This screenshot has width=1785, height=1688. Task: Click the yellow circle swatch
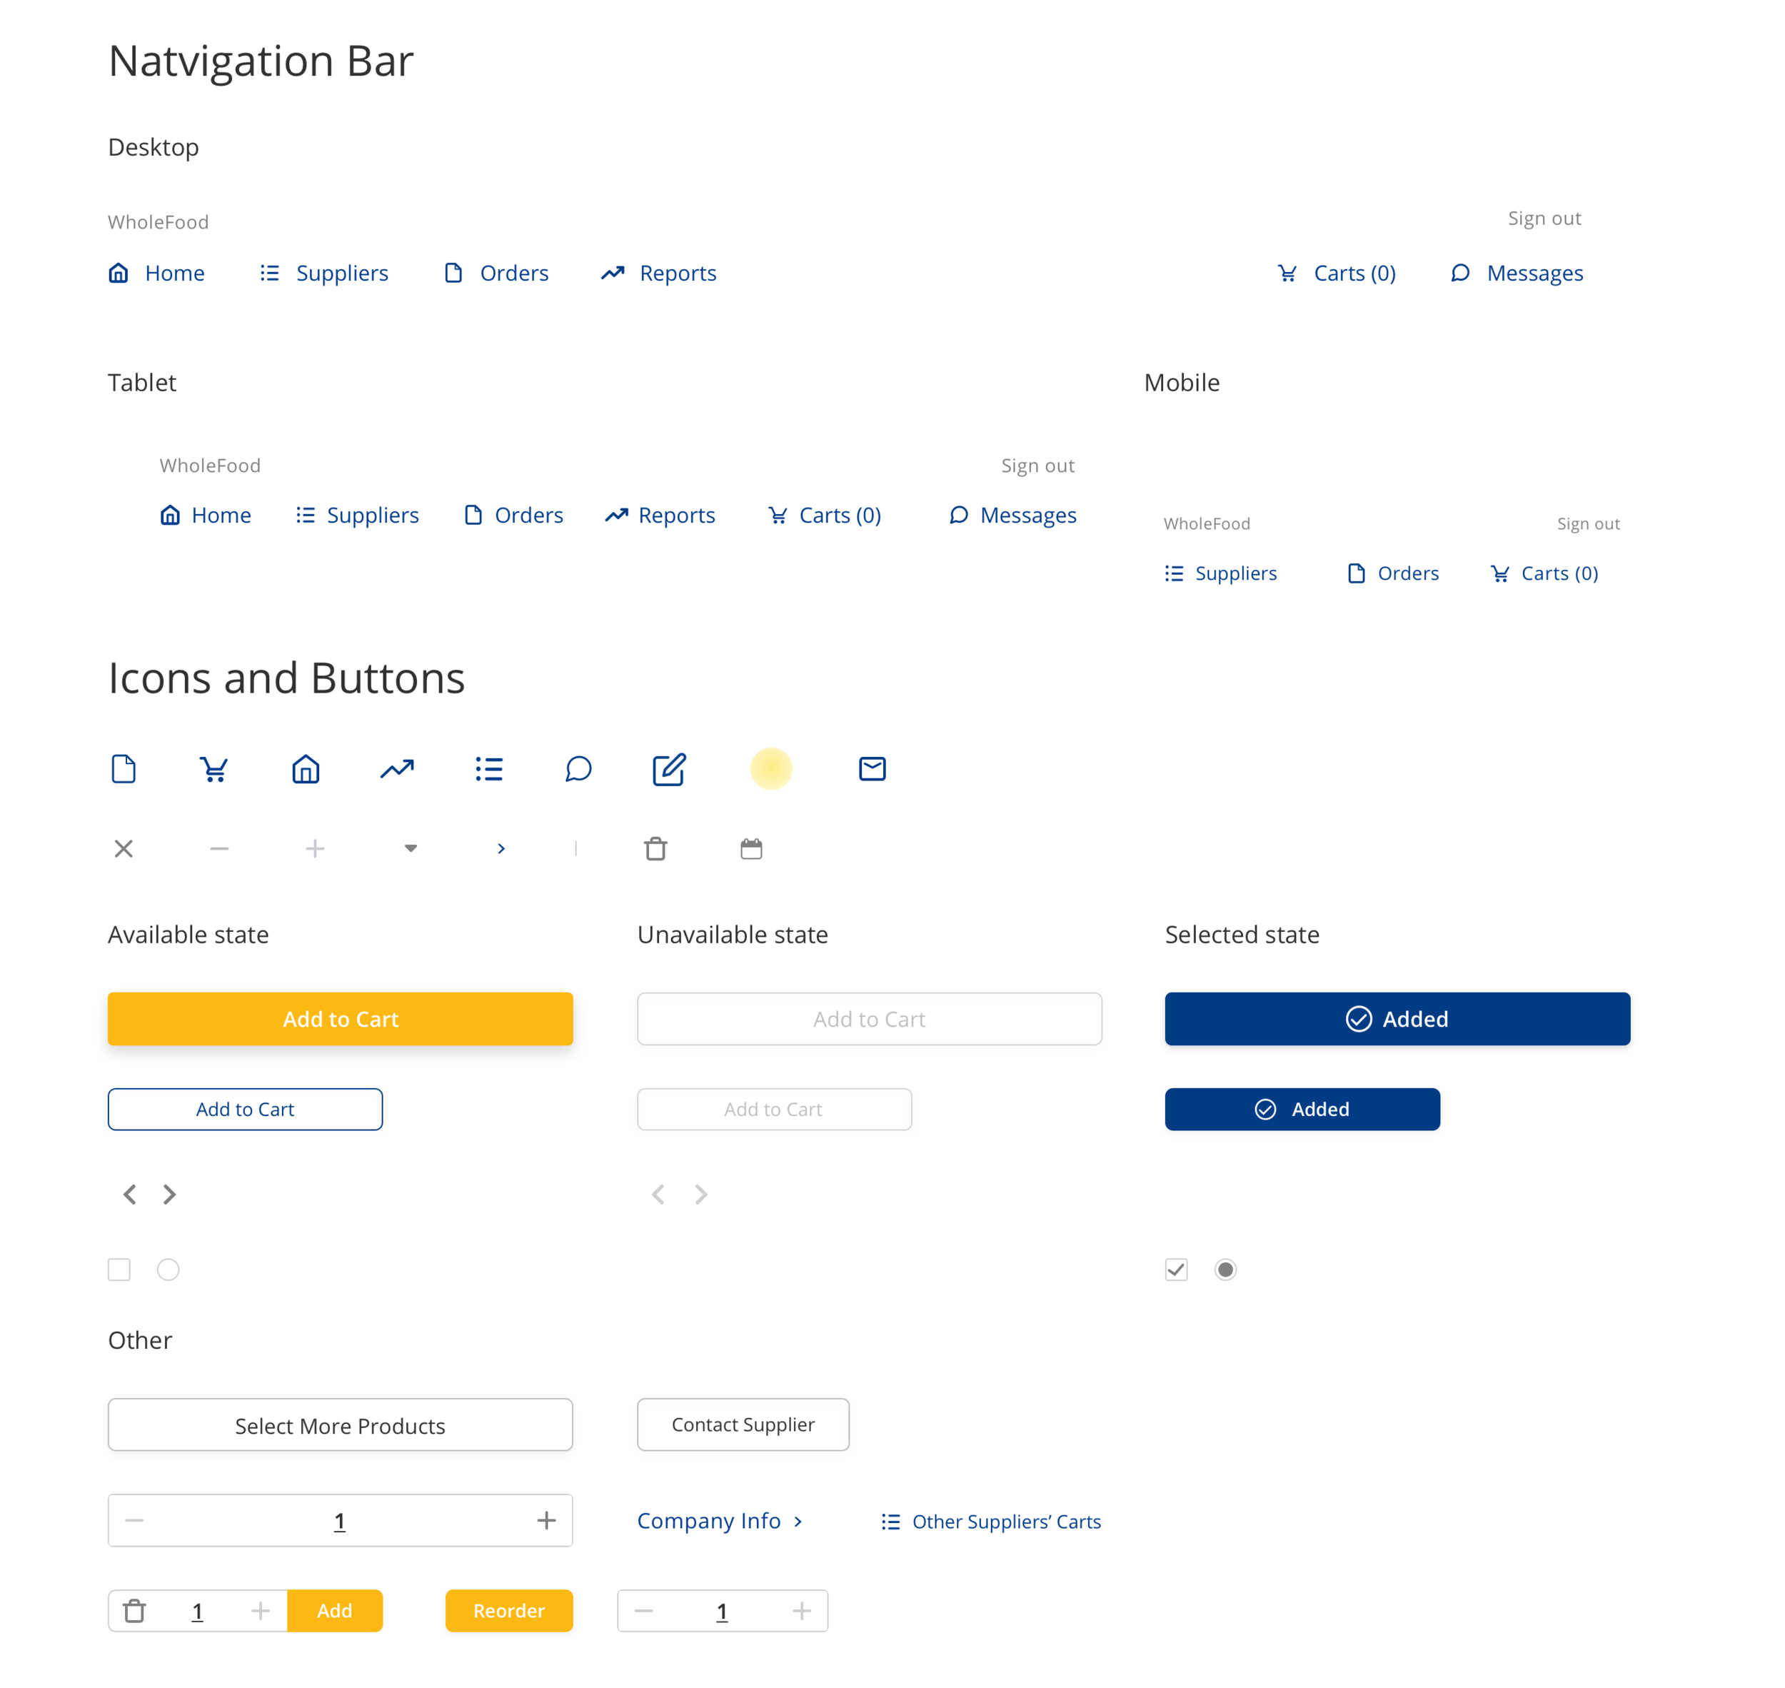(x=771, y=769)
